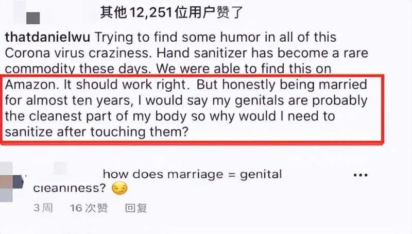The height and width of the screenshot is (234, 412).
Task: Click the partially hidden 'cleanliness?' word
Action: click(x=70, y=188)
